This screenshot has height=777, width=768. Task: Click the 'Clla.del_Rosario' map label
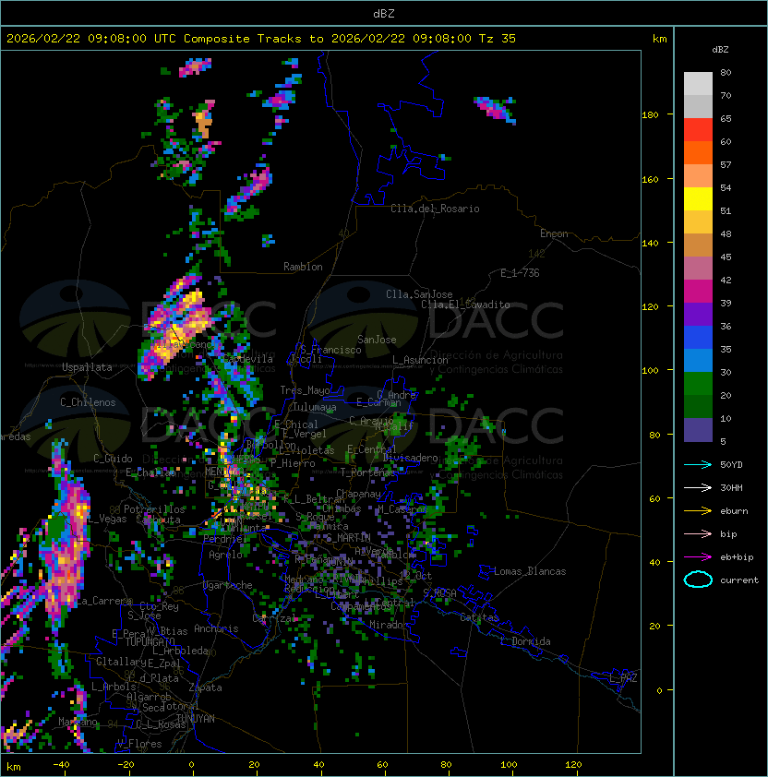pyautogui.click(x=435, y=209)
